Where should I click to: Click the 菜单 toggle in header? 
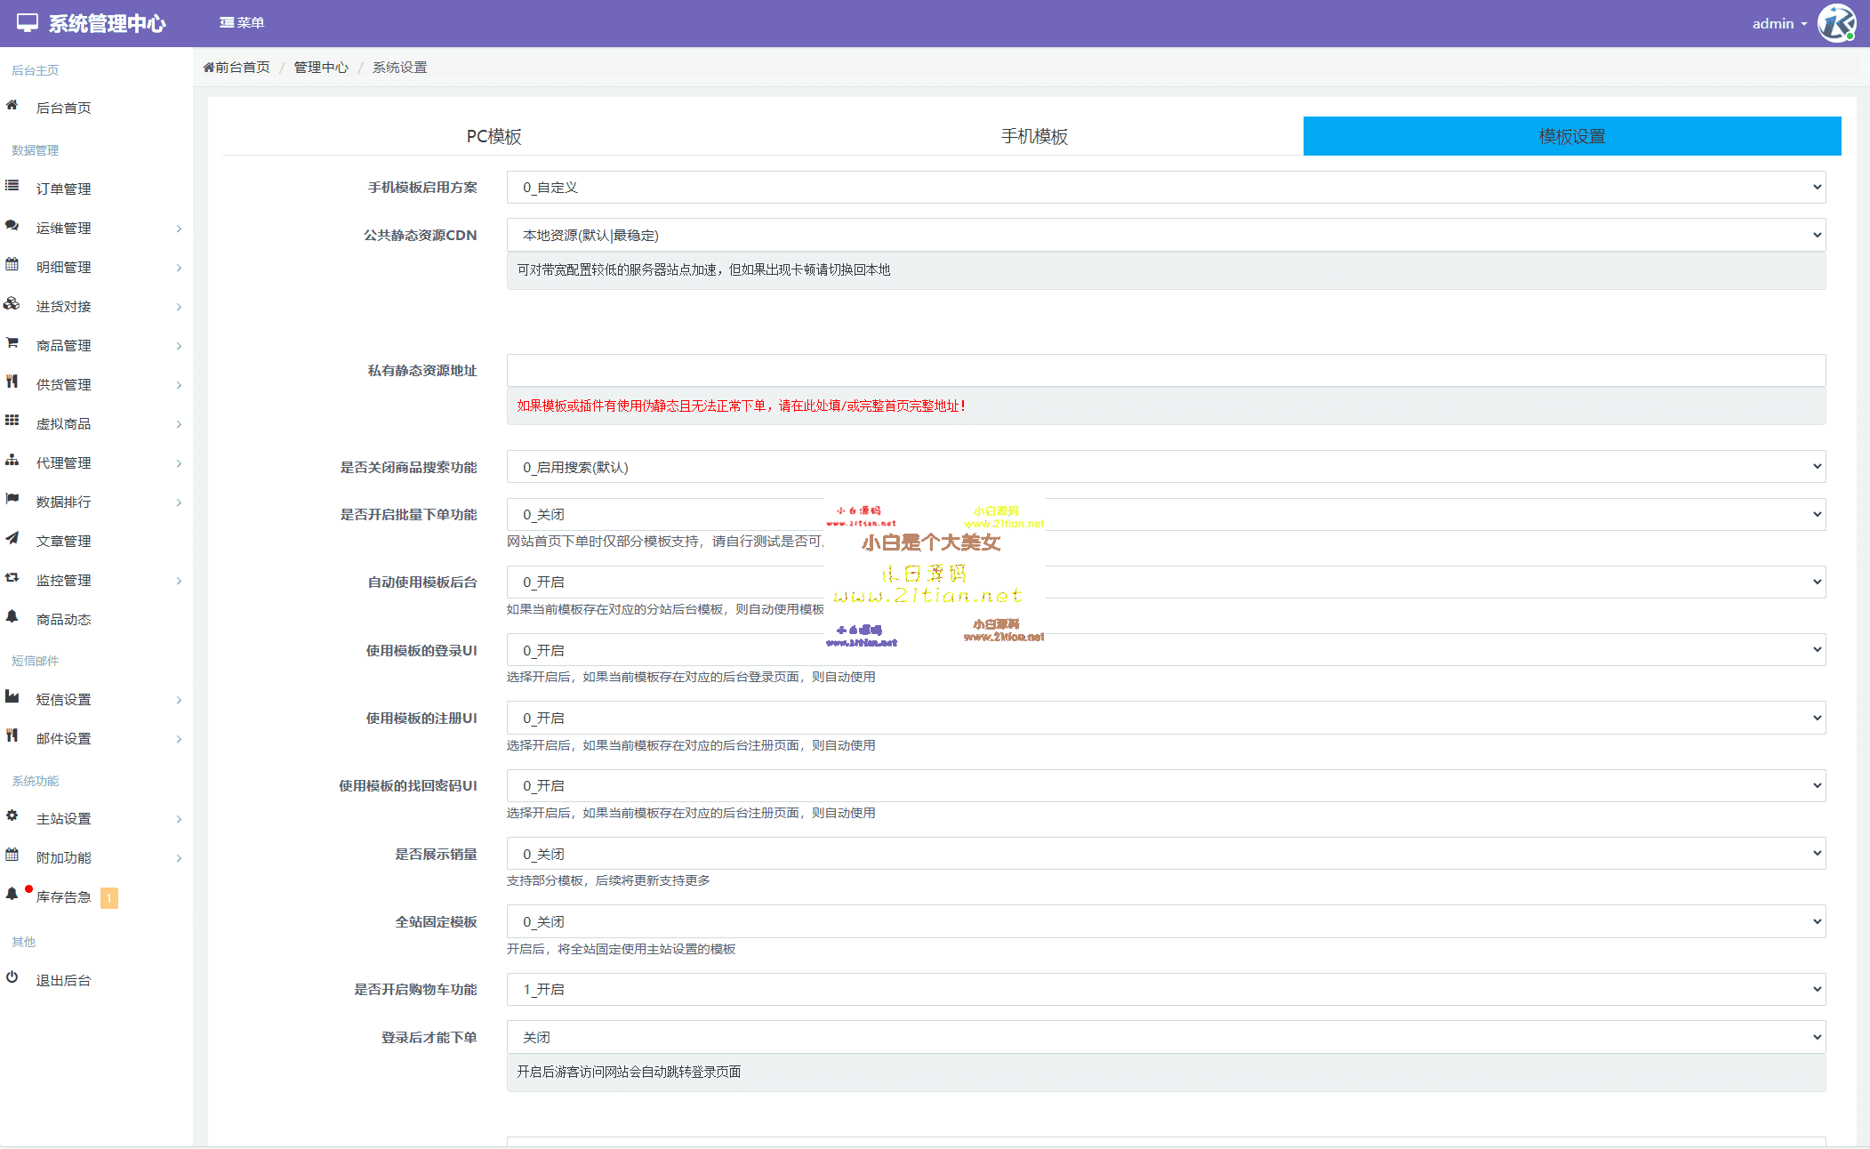[242, 23]
